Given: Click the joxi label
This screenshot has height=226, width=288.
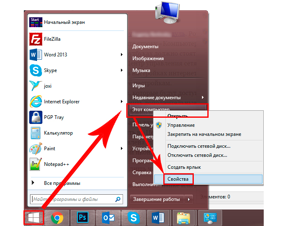Looking at the screenshot, I should (48, 86).
